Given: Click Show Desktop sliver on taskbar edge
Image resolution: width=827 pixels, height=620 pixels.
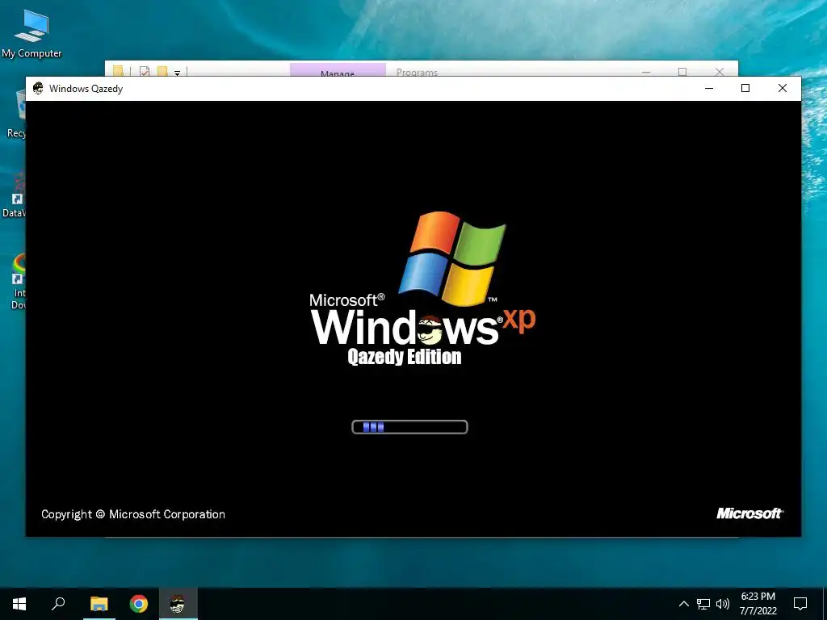Looking at the screenshot, I should pyautogui.click(x=825, y=604).
